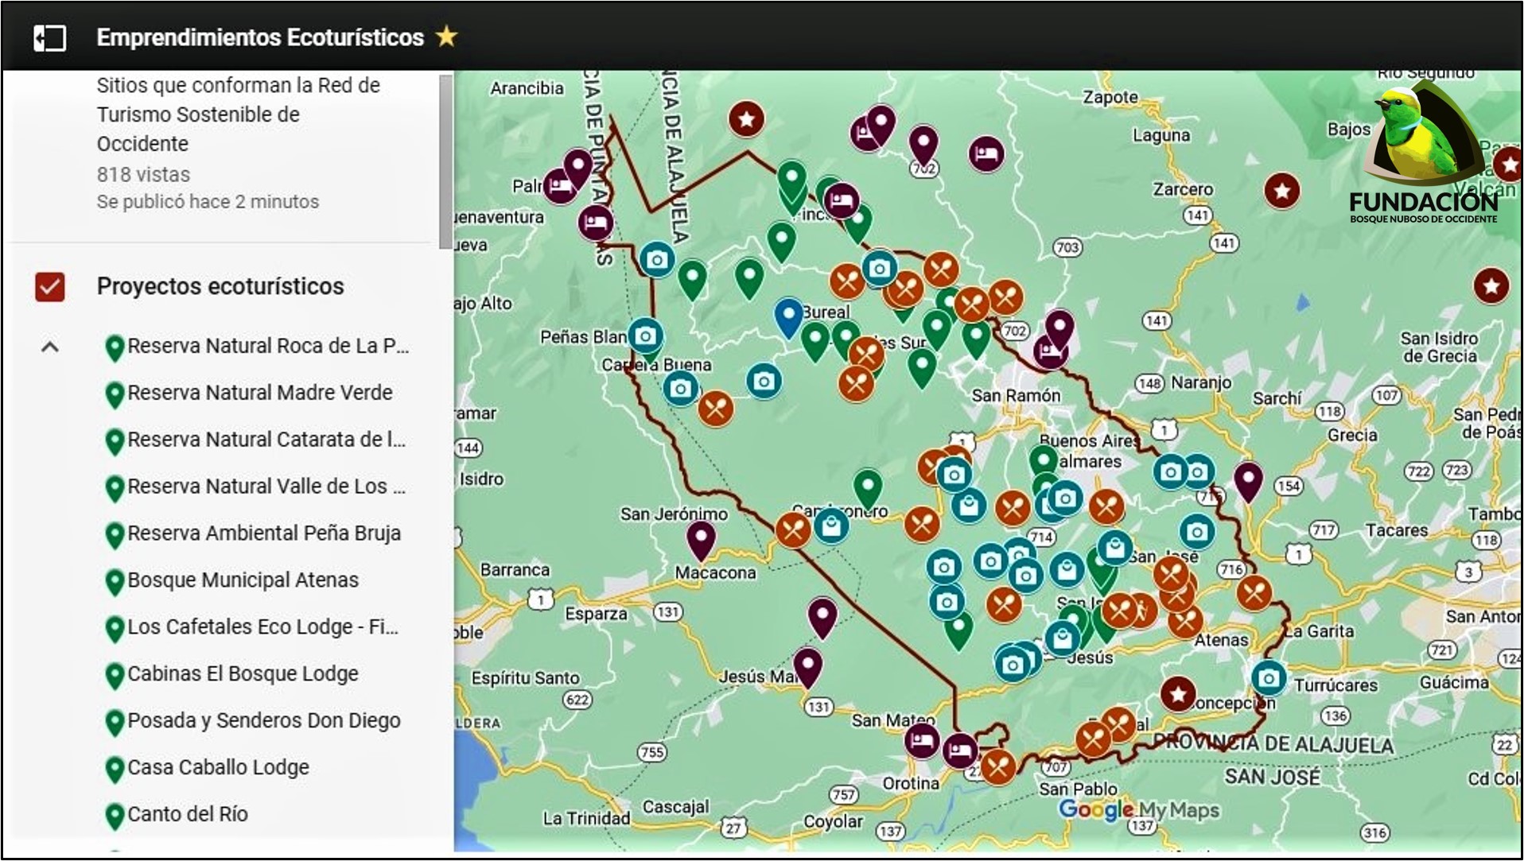Click the star marker near Concepción
1524x861 pixels.
pyautogui.click(x=1177, y=694)
